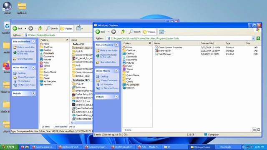Select Videos in Downloads window folder tree
The height and width of the screenshot is (150, 267).
(x=47, y=66)
